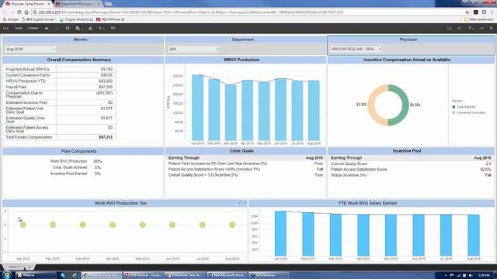
Task: Switch to the Department Physician browser tab
Action: (78, 4)
